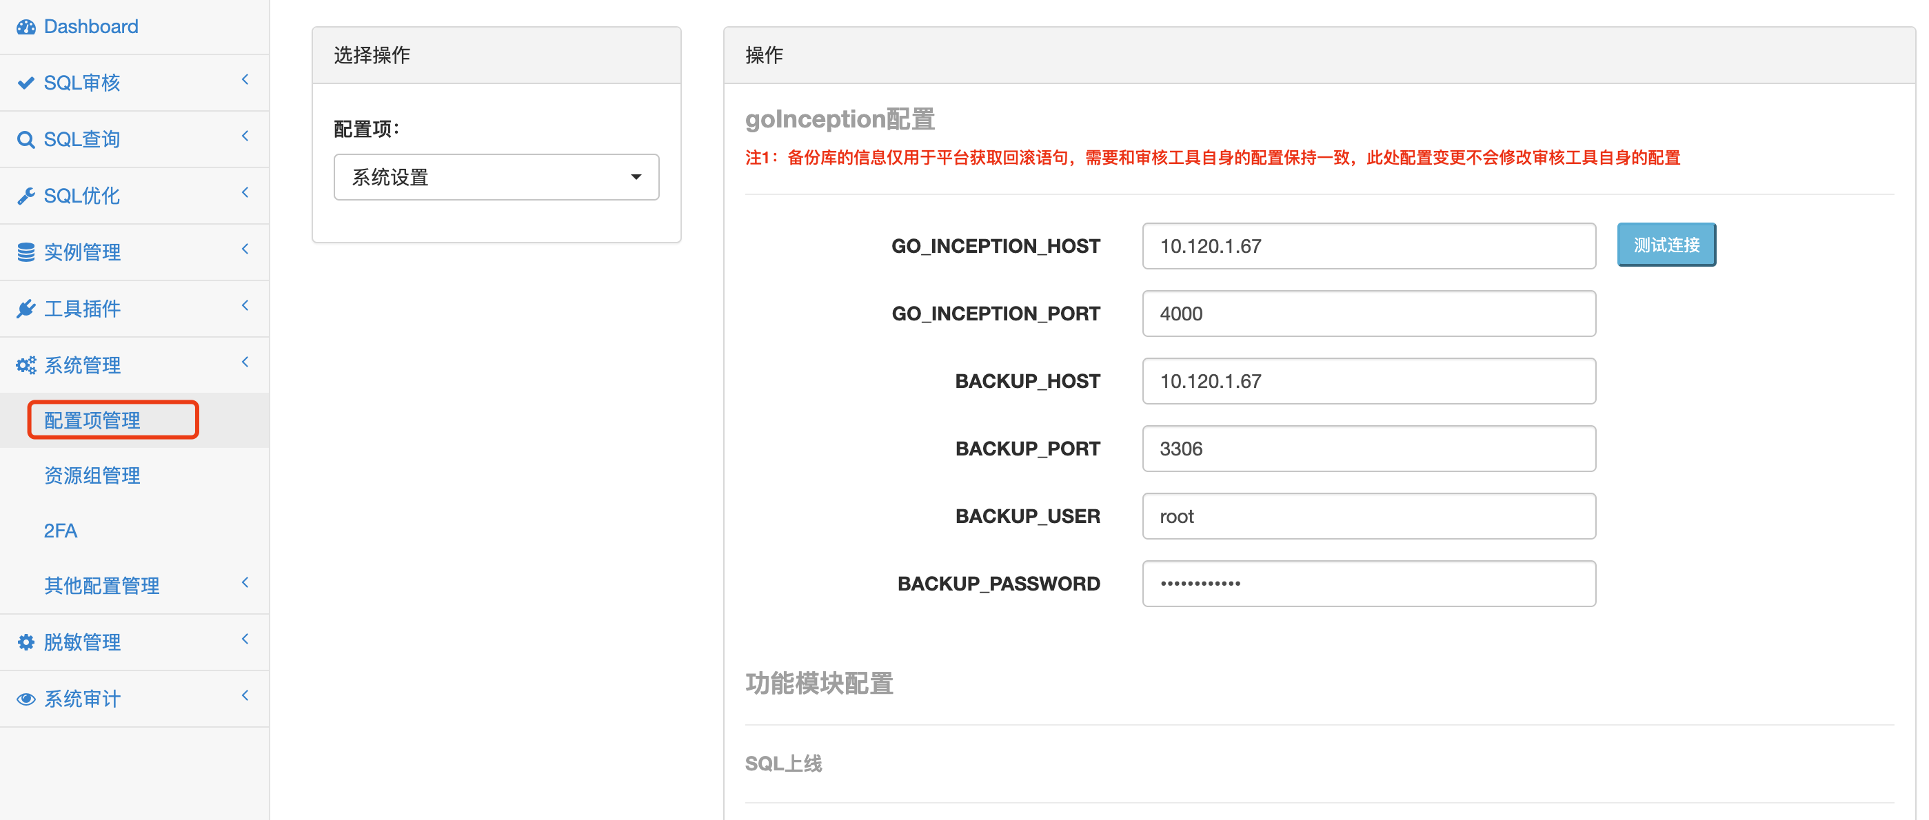Click the Dashboard gauge icon
1929x820 pixels.
point(26,27)
